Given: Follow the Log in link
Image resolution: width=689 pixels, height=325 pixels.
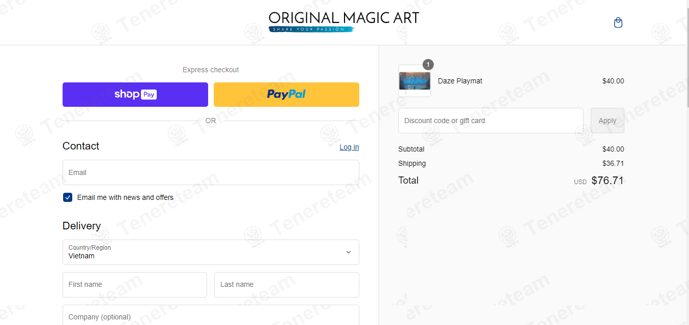Looking at the screenshot, I should pyautogui.click(x=349, y=147).
